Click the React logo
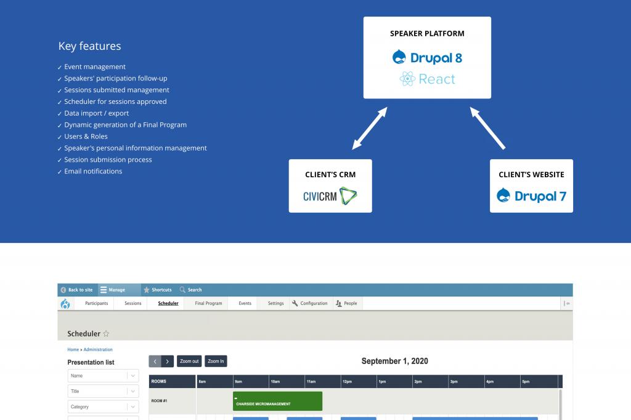 (427, 79)
